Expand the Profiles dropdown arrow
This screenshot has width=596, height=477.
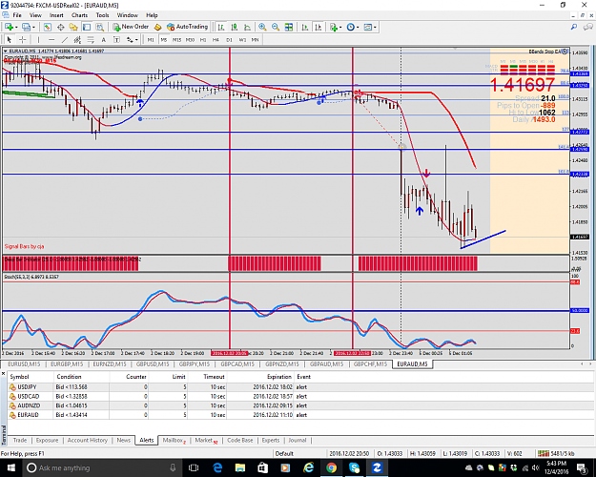click(33, 27)
